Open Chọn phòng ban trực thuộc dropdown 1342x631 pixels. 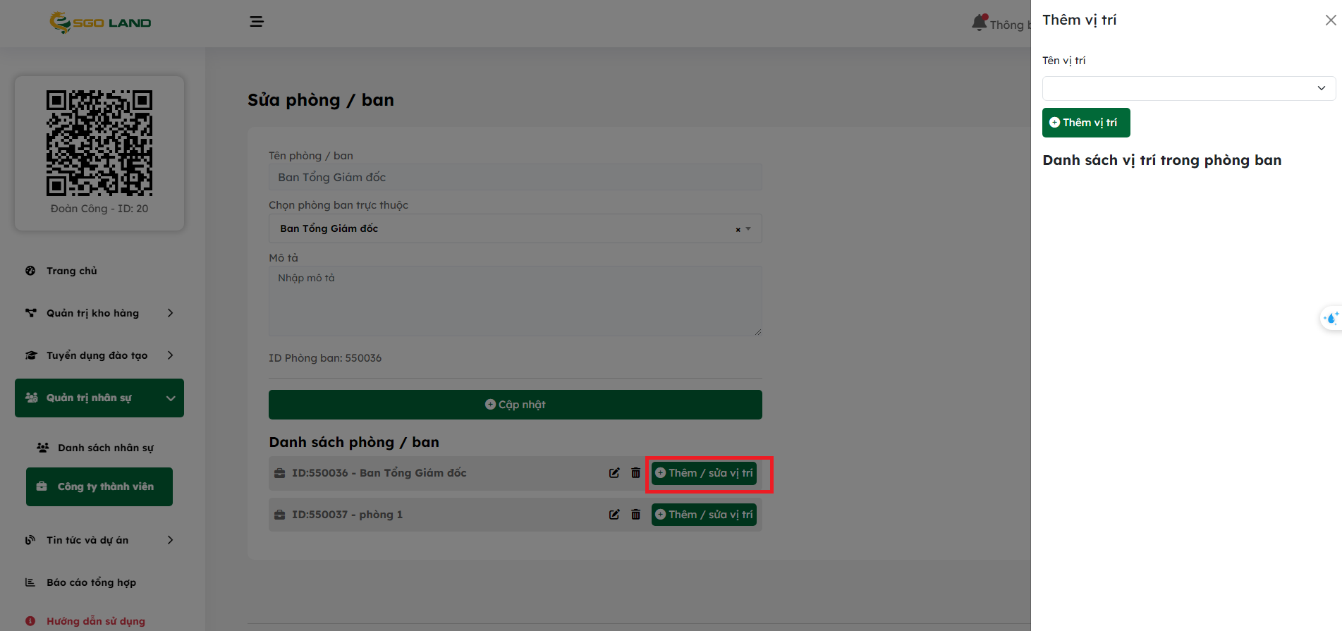(x=515, y=228)
